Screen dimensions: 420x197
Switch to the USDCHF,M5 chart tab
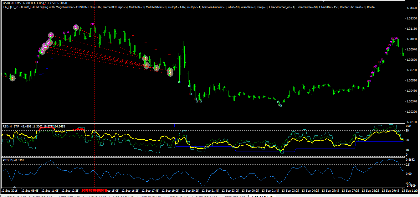click(x=151, y=196)
